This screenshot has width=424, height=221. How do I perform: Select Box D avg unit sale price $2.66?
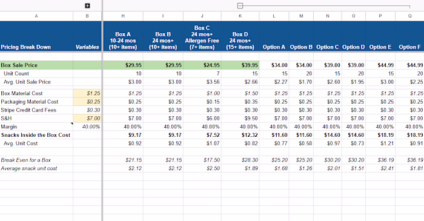click(240, 82)
